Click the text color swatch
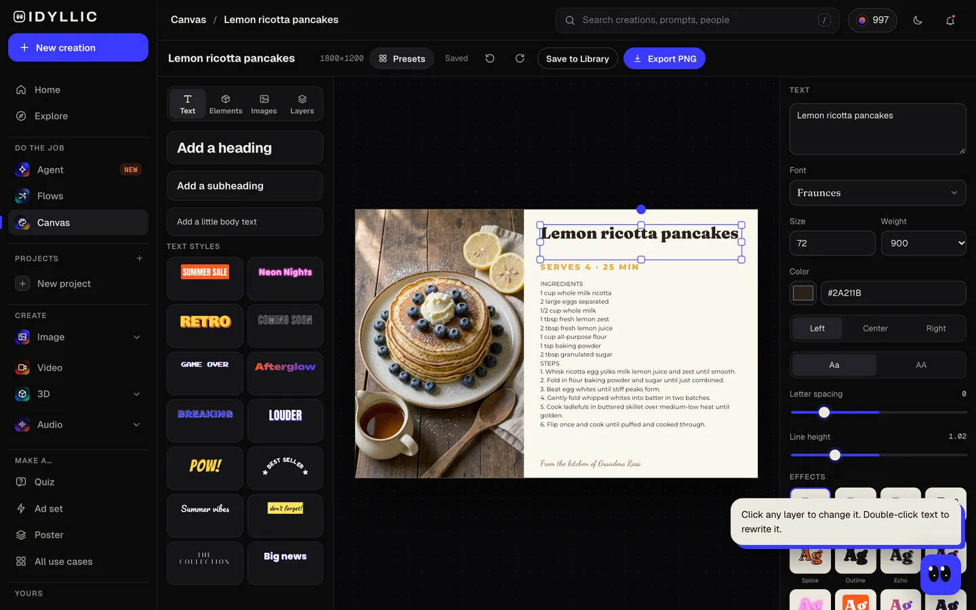 (803, 293)
